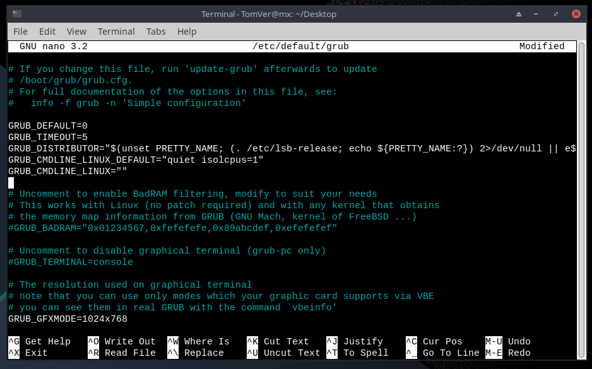Click the 'update-grub' comment line
592x369 pixels.
192,69
